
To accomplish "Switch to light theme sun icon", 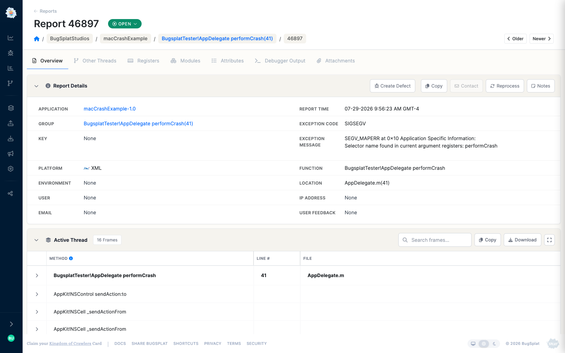I will click(x=484, y=343).
